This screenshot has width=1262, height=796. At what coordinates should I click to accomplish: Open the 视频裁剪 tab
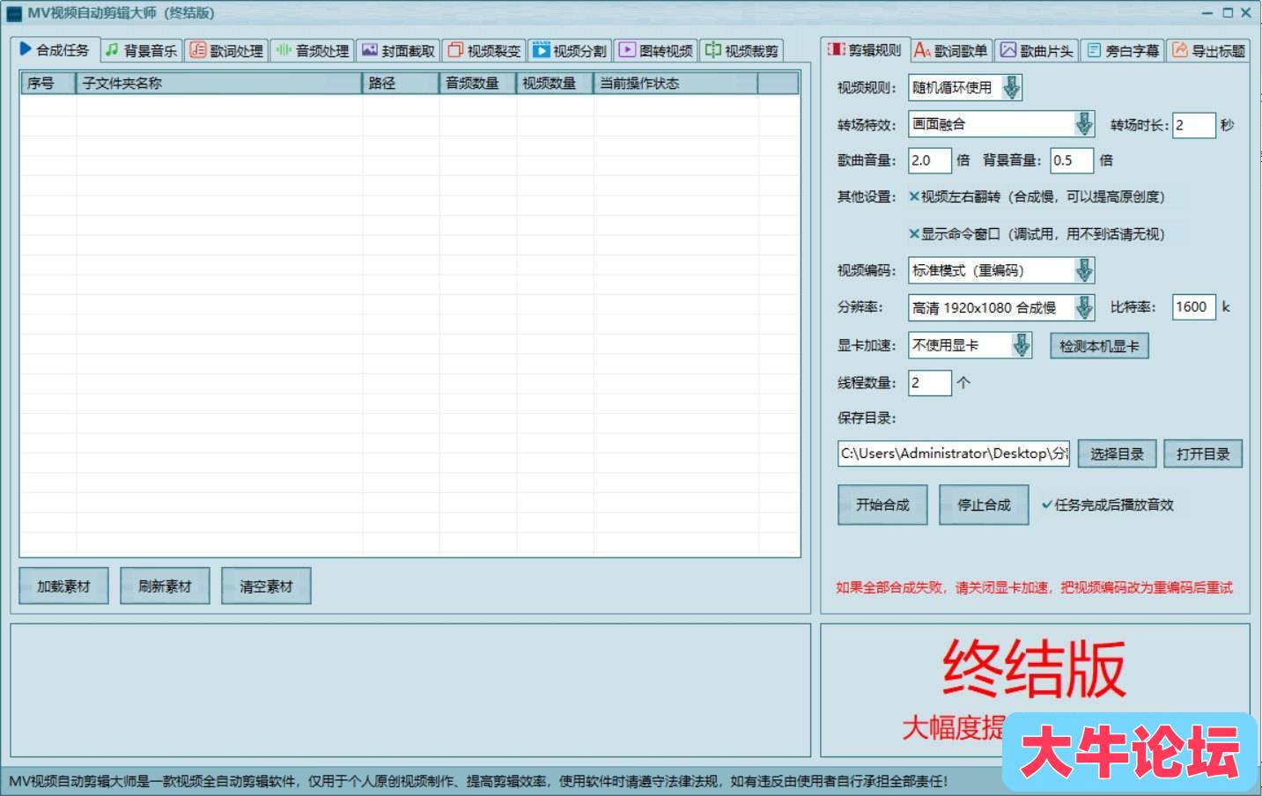tap(742, 51)
